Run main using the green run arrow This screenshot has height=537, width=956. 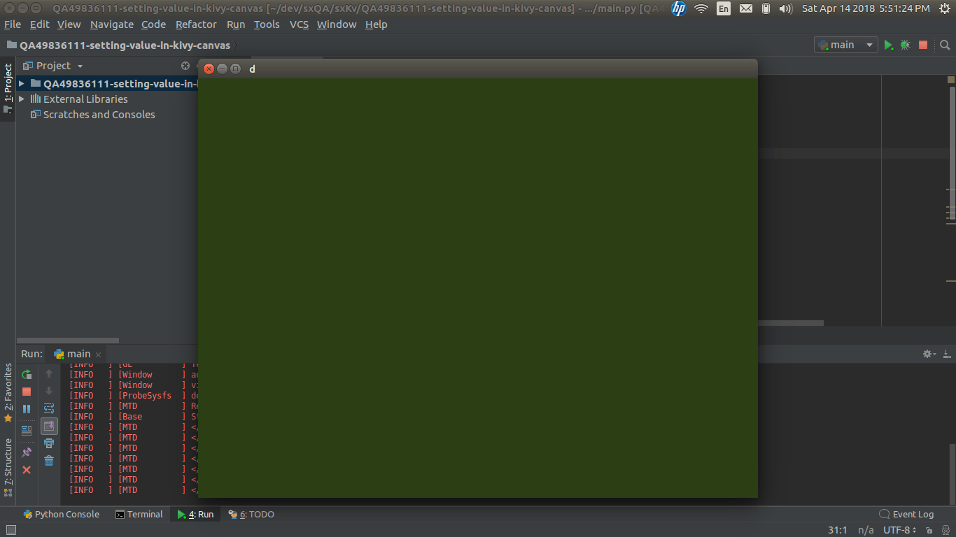[889, 44]
